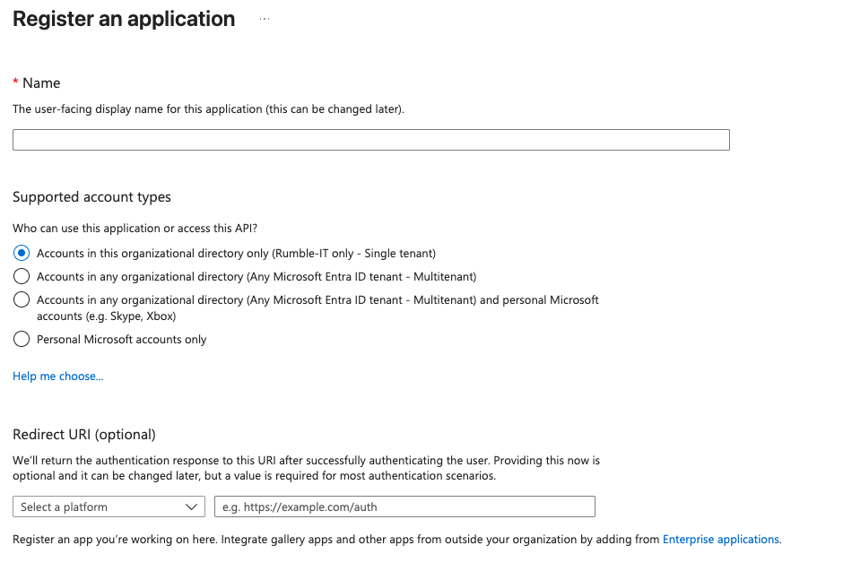Click the "Register an application" heading
852x580 pixels.
(x=123, y=18)
